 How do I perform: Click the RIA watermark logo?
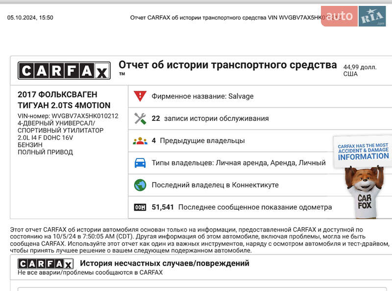click(372, 16)
